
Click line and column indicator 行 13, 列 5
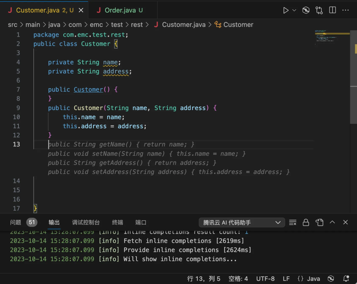[204, 279]
